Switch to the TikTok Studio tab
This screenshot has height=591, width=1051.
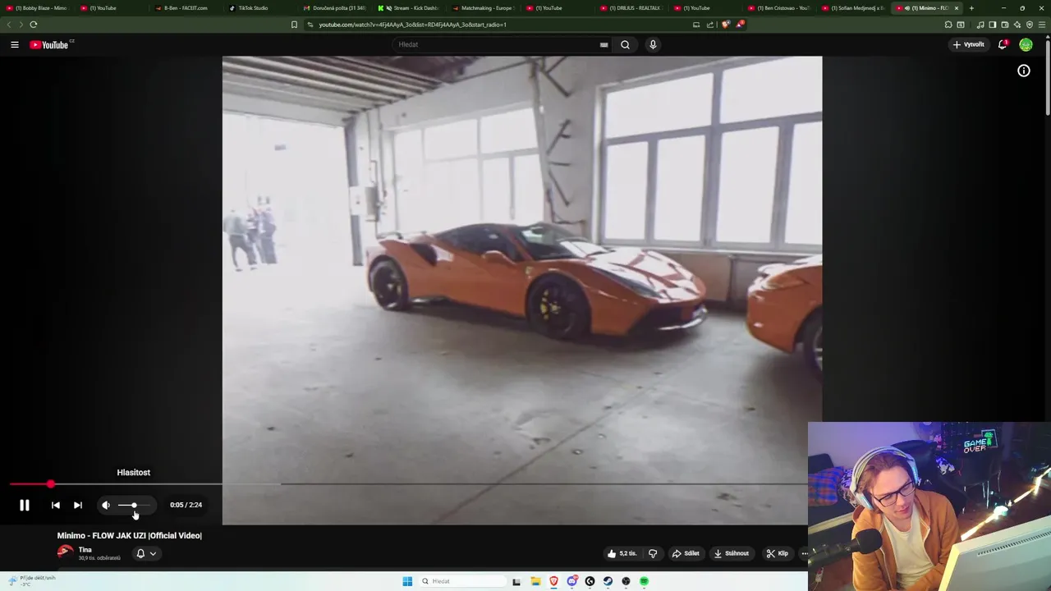(x=257, y=8)
